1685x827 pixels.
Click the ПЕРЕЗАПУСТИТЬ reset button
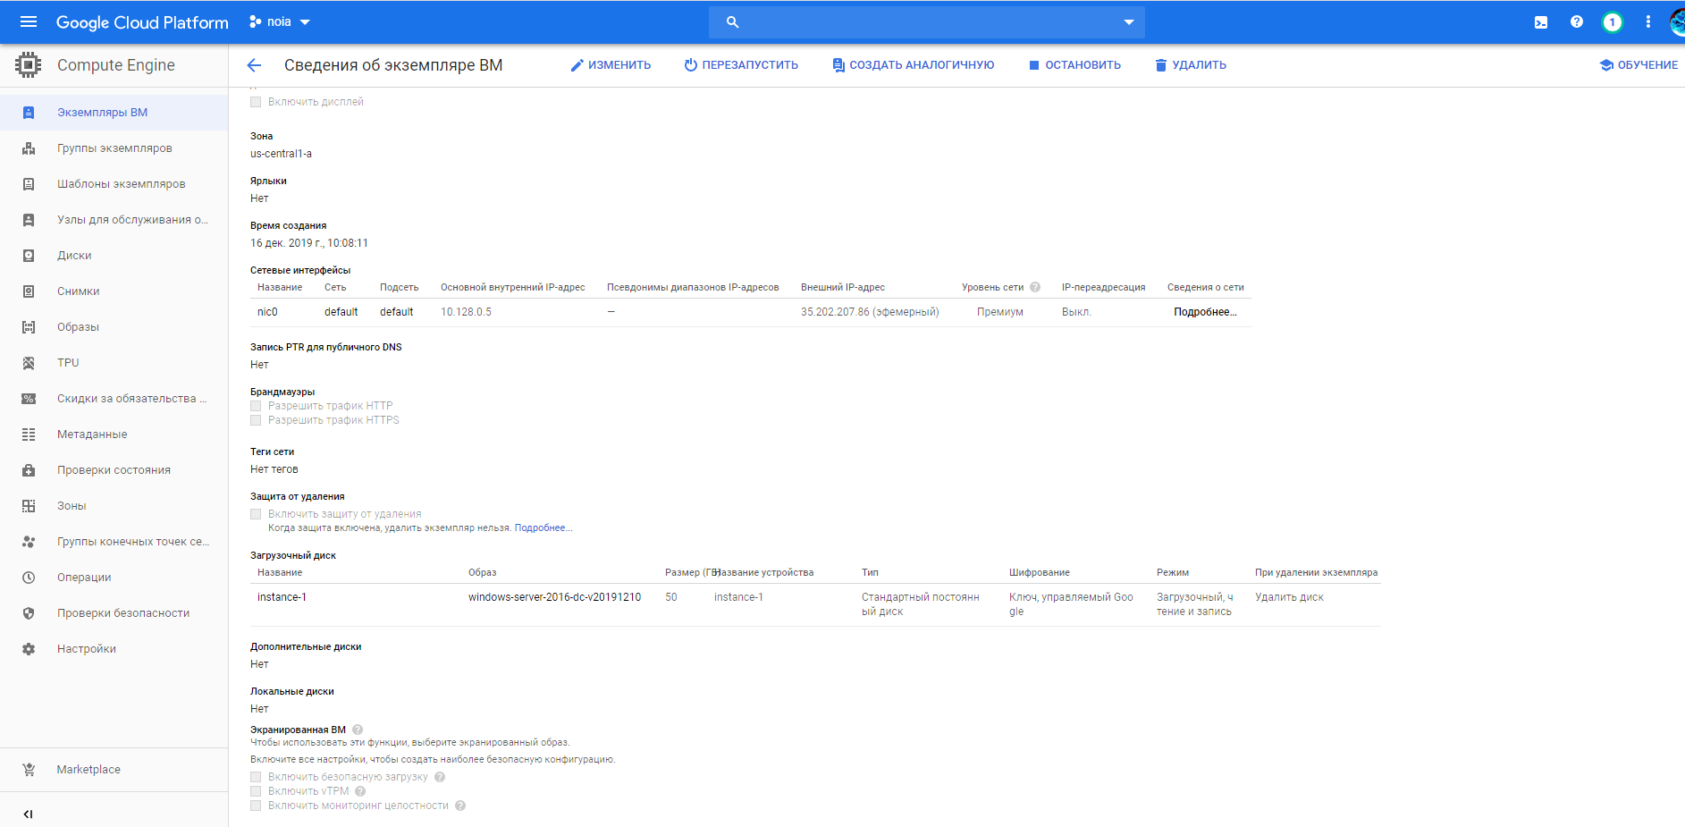pyautogui.click(x=741, y=65)
